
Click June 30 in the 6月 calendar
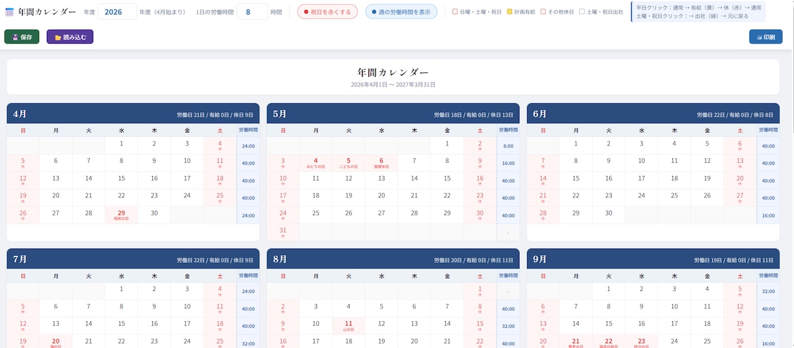click(609, 215)
